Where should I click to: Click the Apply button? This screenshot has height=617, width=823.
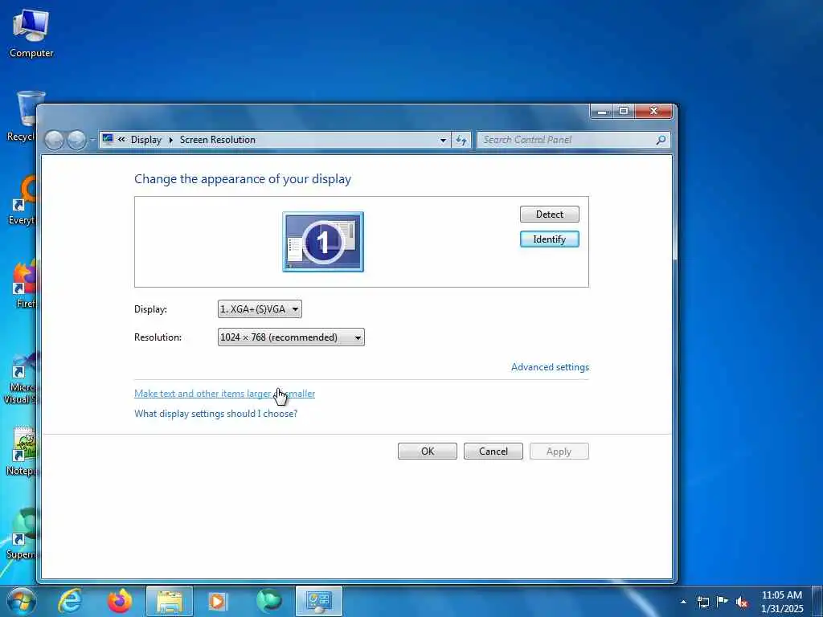pyautogui.click(x=559, y=452)
